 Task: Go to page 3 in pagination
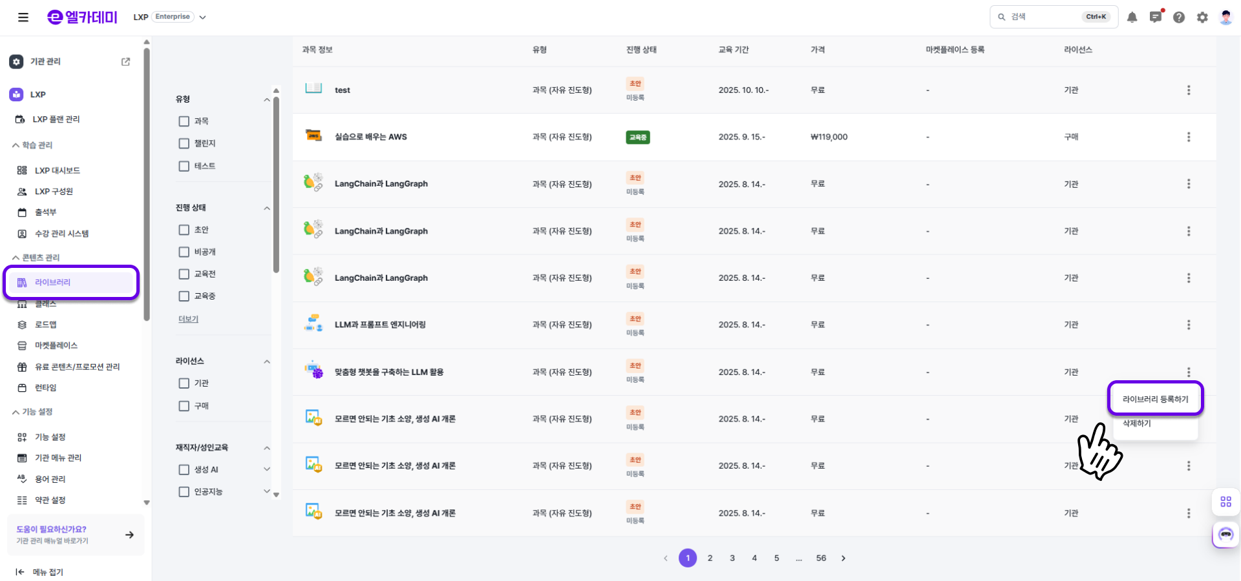732,558
